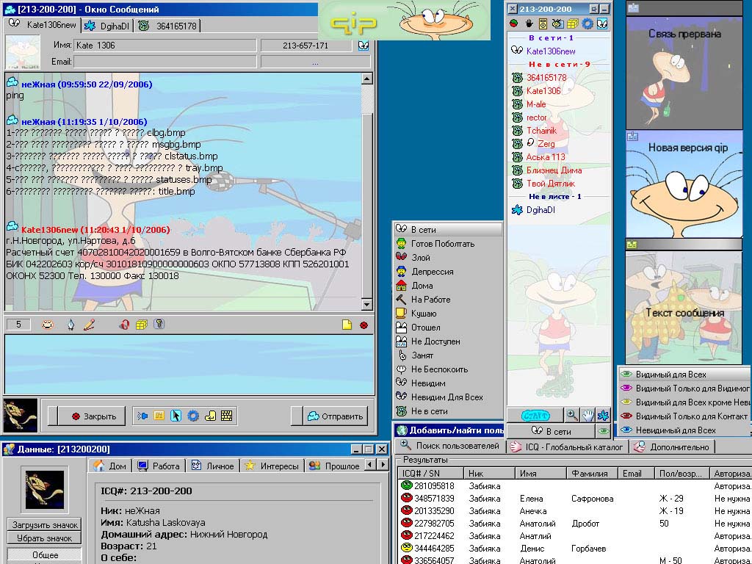This screenshot has height=564, width=752.
Task: Click the black hand icon in contact list toolbar
Action: (x=529, y=23)
